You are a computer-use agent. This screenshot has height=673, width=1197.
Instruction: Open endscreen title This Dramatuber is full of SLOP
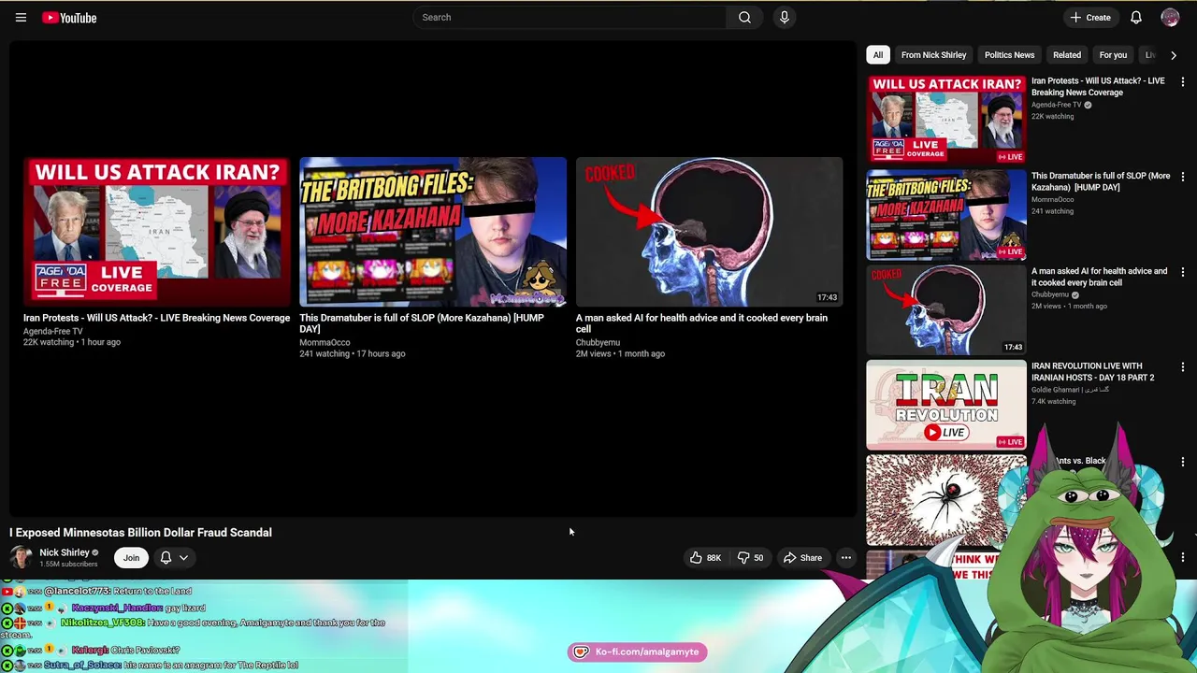[422, 323]
